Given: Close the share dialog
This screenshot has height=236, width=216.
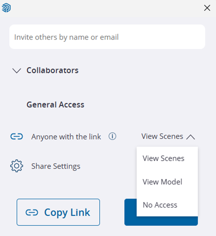Looking at the screenshot, I should click(207, 8).
